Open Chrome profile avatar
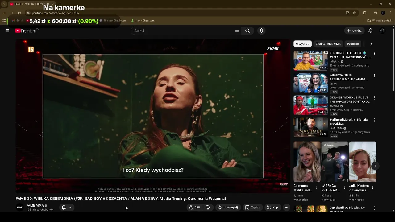The width and height of the screenshot is (395, 222). [383, 13]
